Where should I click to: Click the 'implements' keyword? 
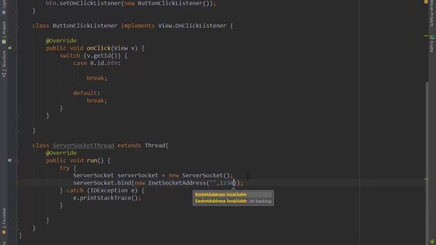pyautogui.click(x=138, y=26)
